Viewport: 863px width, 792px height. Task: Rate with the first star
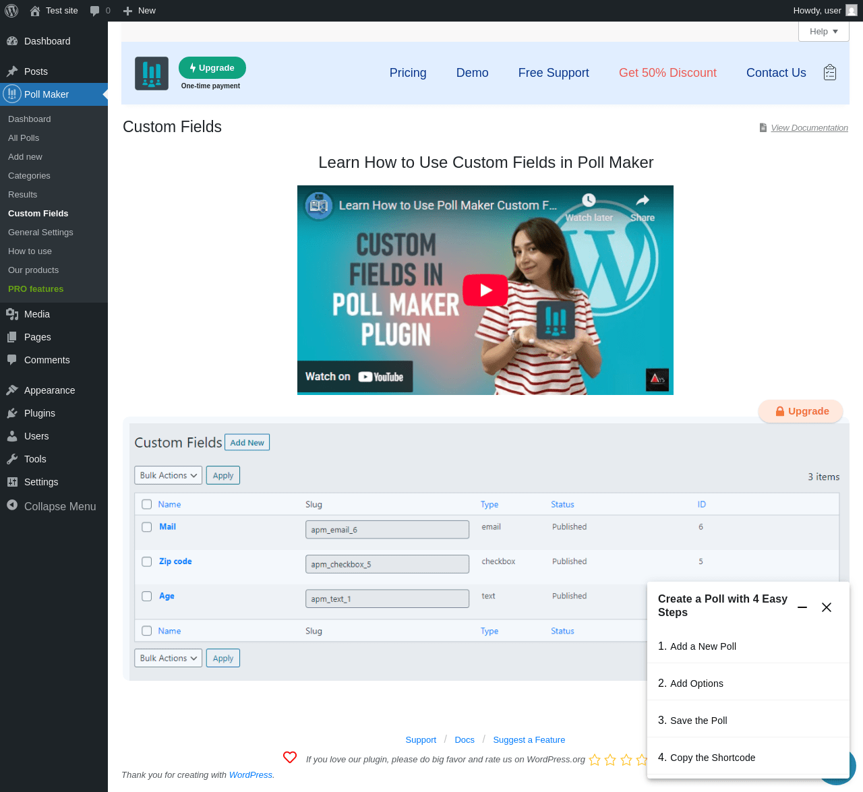pyautogui.click(x=595, y=760)
